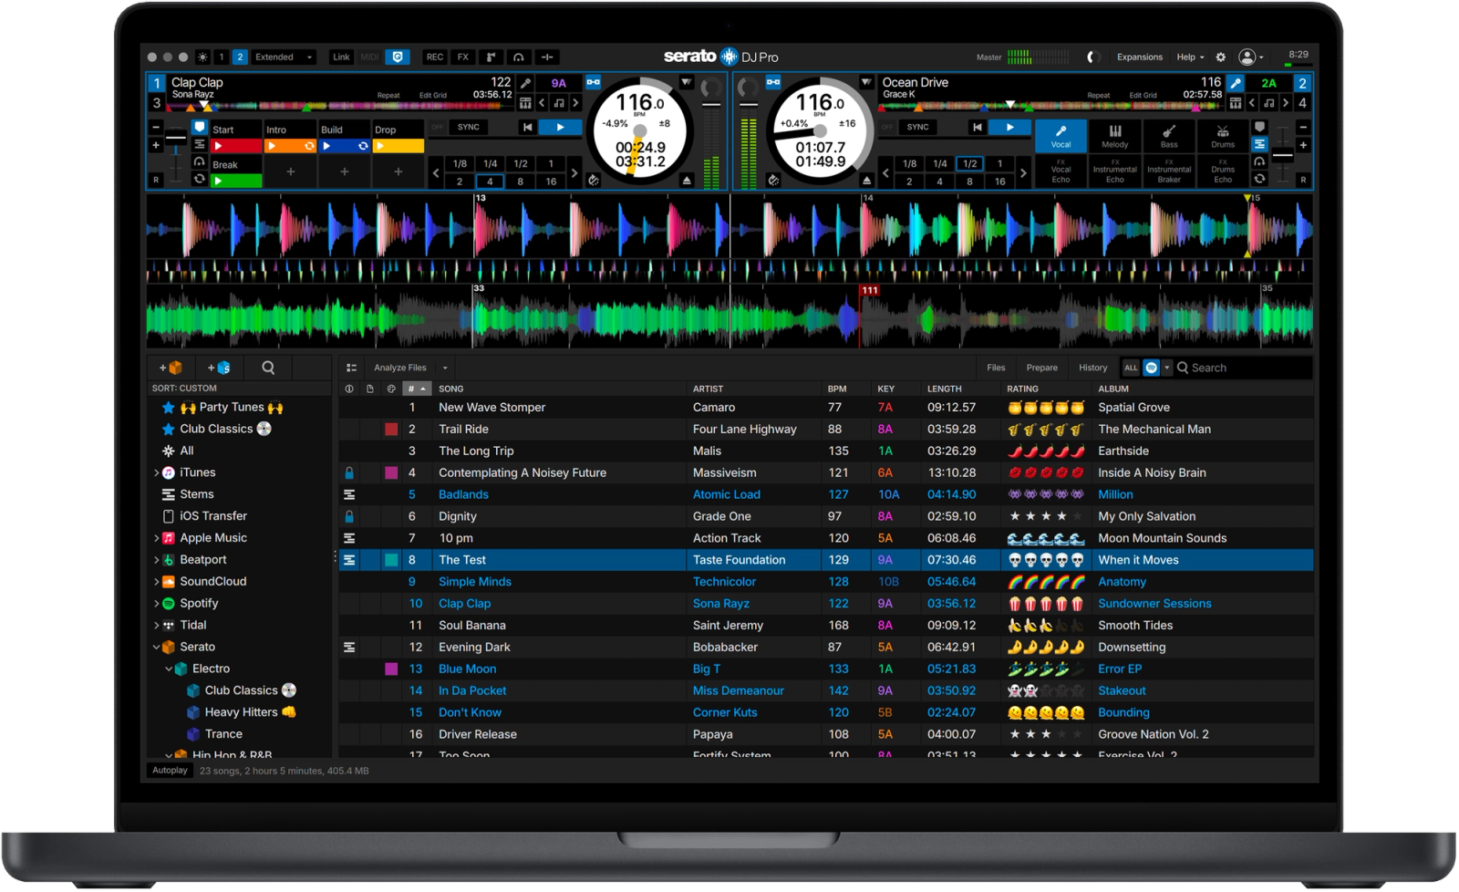
Task: Open the REC recording panel
Action: (434, 57)
